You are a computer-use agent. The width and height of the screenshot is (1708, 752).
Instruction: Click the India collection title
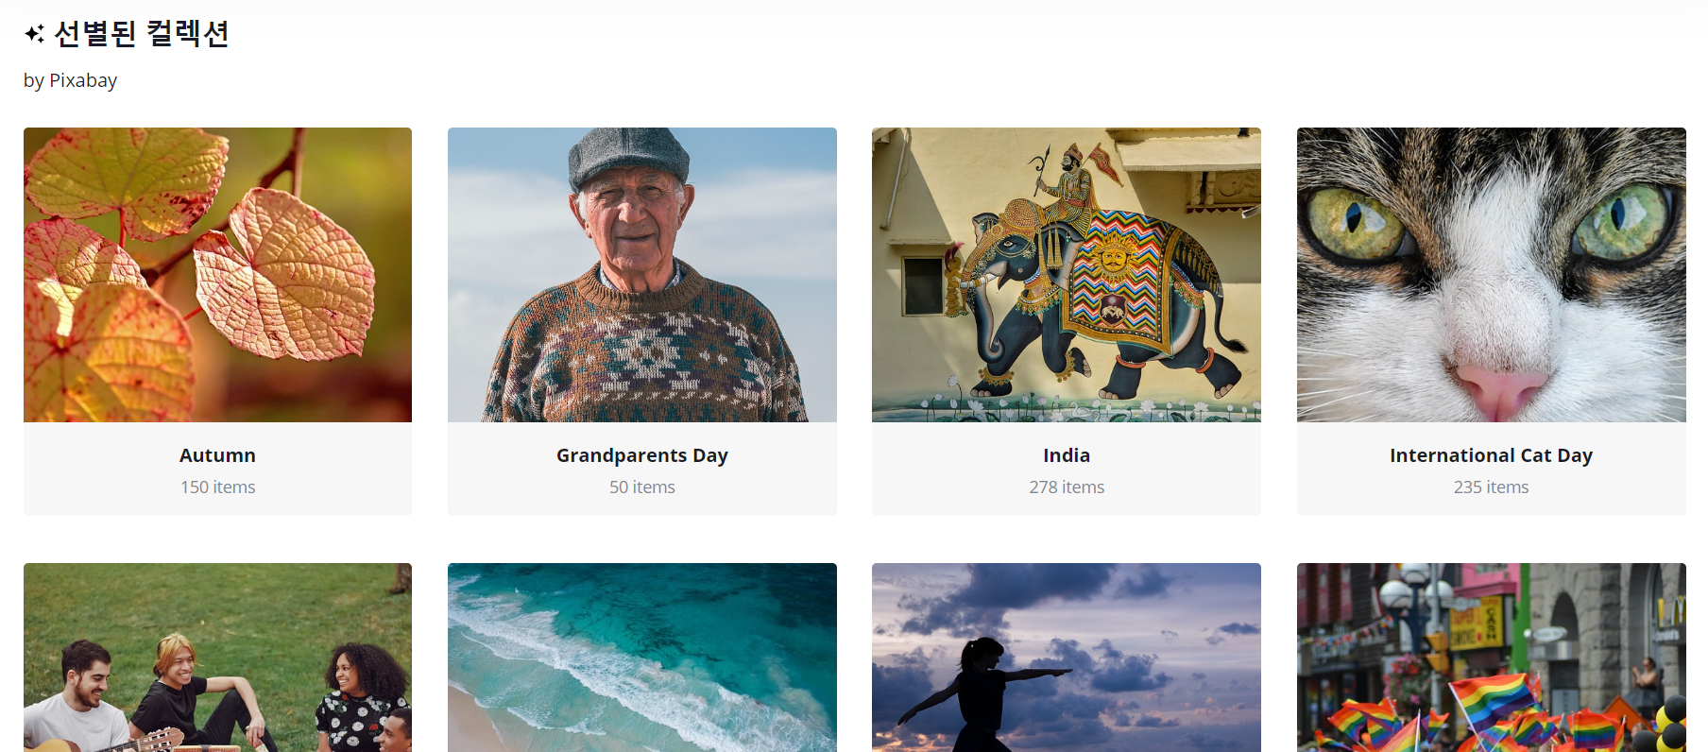(x=1067, y=455)
